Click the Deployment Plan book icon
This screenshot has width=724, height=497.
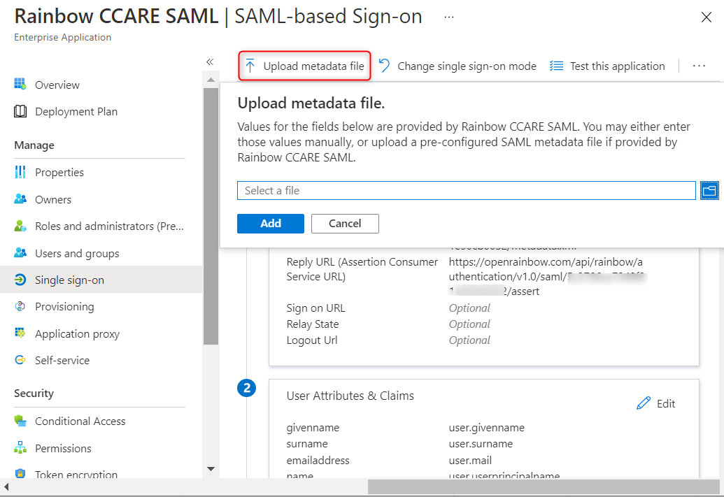[x=20, y=111]
